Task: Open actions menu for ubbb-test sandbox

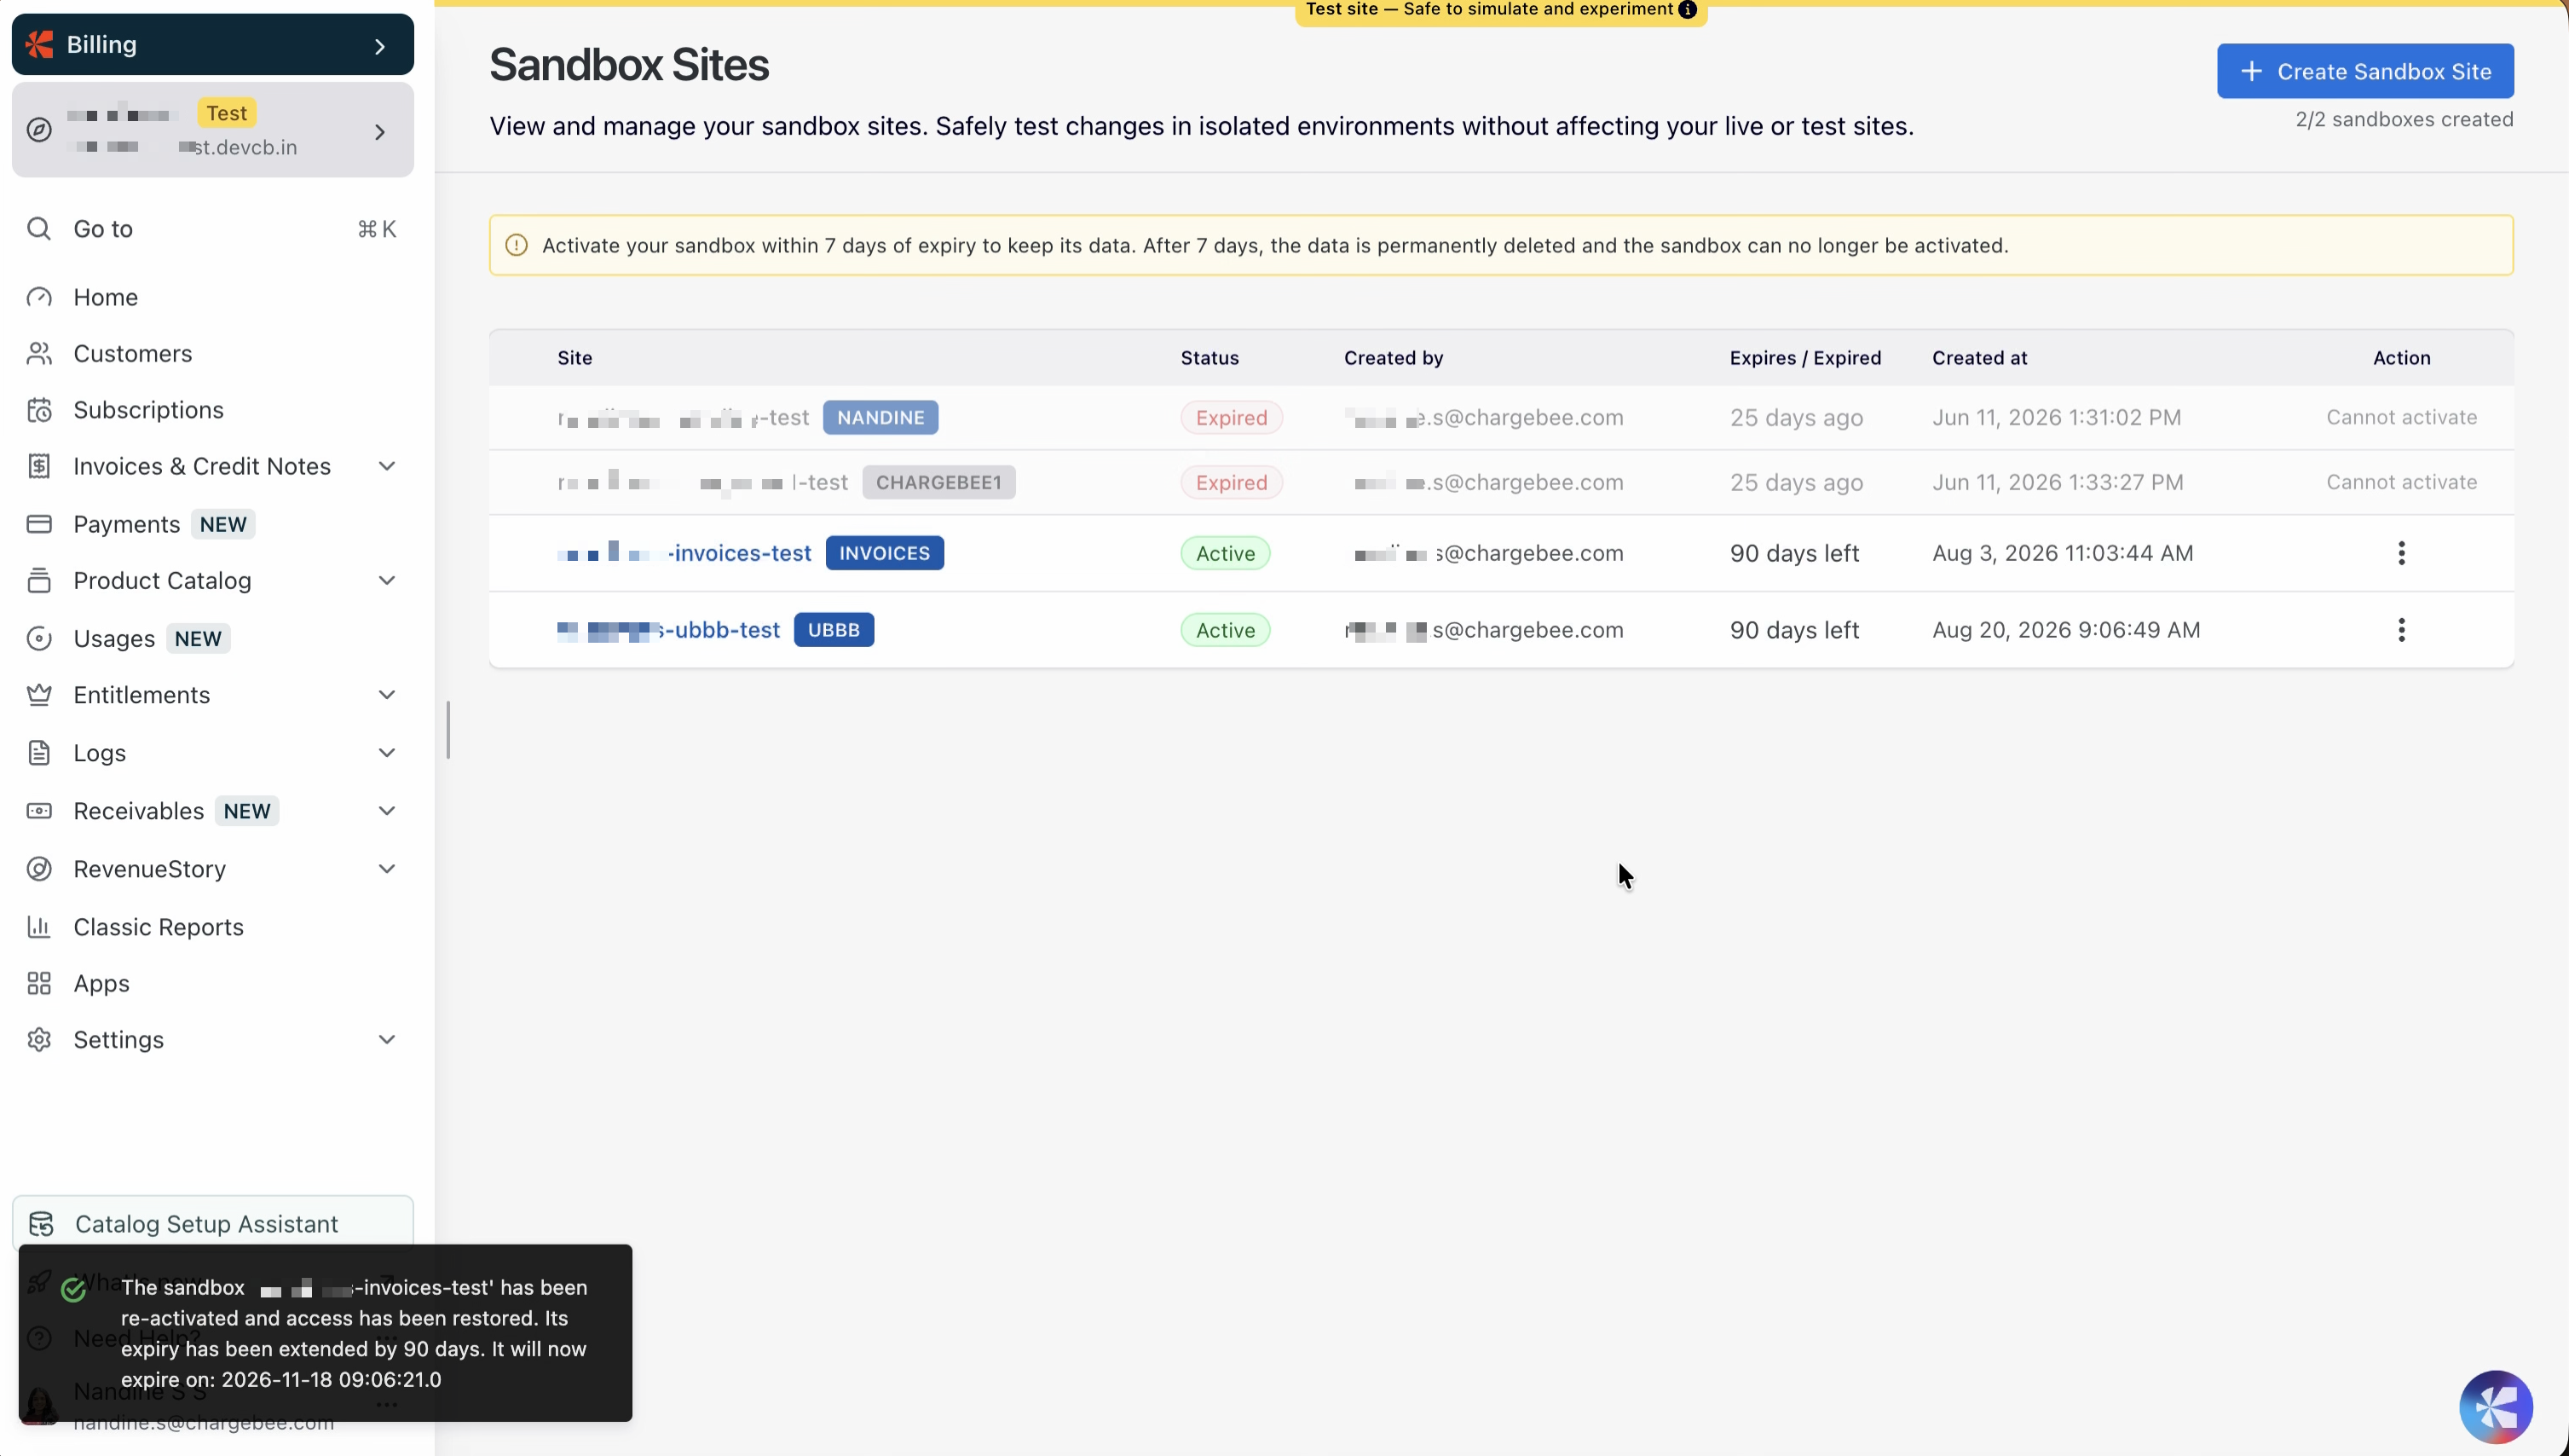Action: point(2401,630)
